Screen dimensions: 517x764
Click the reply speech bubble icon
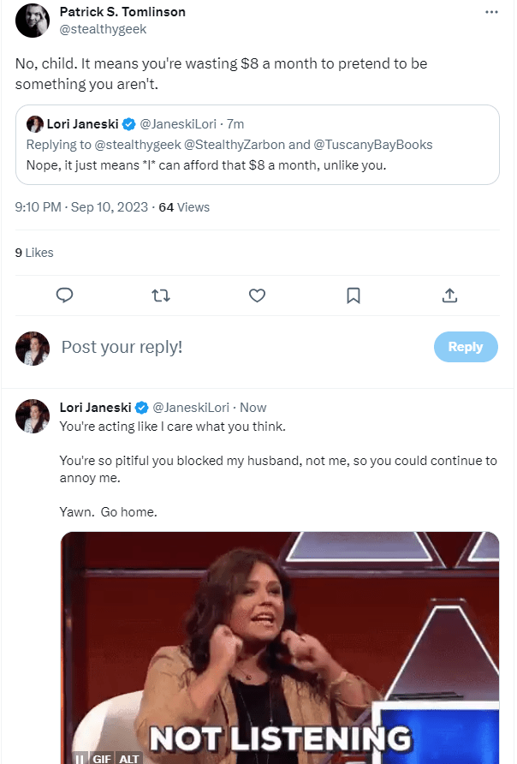click(64, 295)
